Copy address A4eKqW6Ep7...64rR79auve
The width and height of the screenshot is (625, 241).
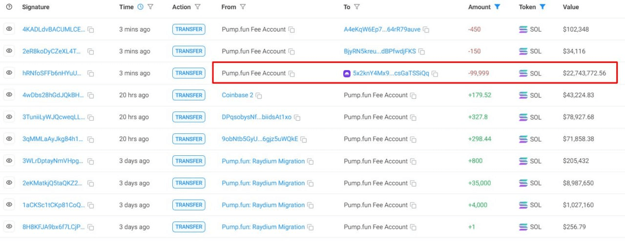[426, 30]
